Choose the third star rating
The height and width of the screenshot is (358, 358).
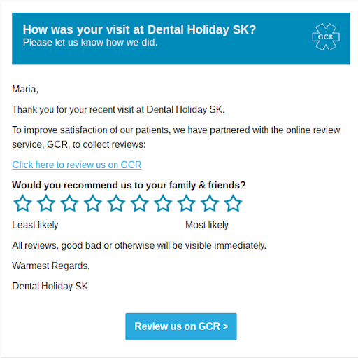[x=69, y=203]
